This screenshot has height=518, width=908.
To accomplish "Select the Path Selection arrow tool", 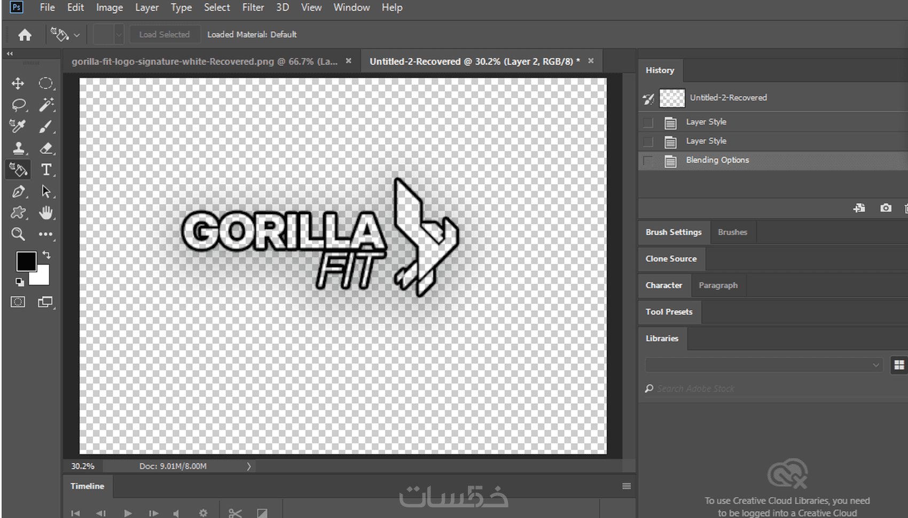I will point(46,191).
